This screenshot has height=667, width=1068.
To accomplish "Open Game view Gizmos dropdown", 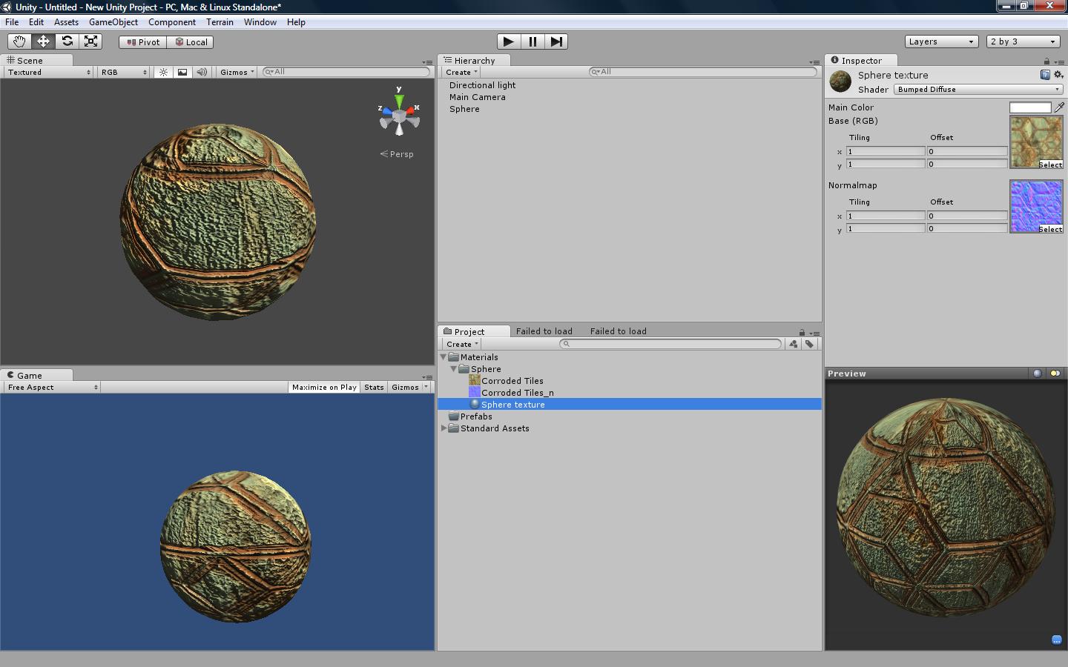I will (x=409, y=387).
